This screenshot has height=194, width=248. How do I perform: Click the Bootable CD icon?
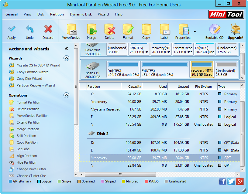(x=215, y=29)
